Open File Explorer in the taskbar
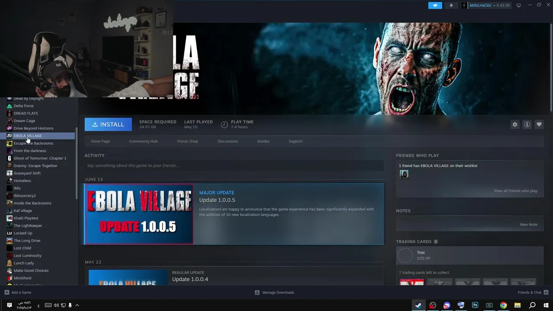This screenshot has height=311, width=553. click(518, 305)
